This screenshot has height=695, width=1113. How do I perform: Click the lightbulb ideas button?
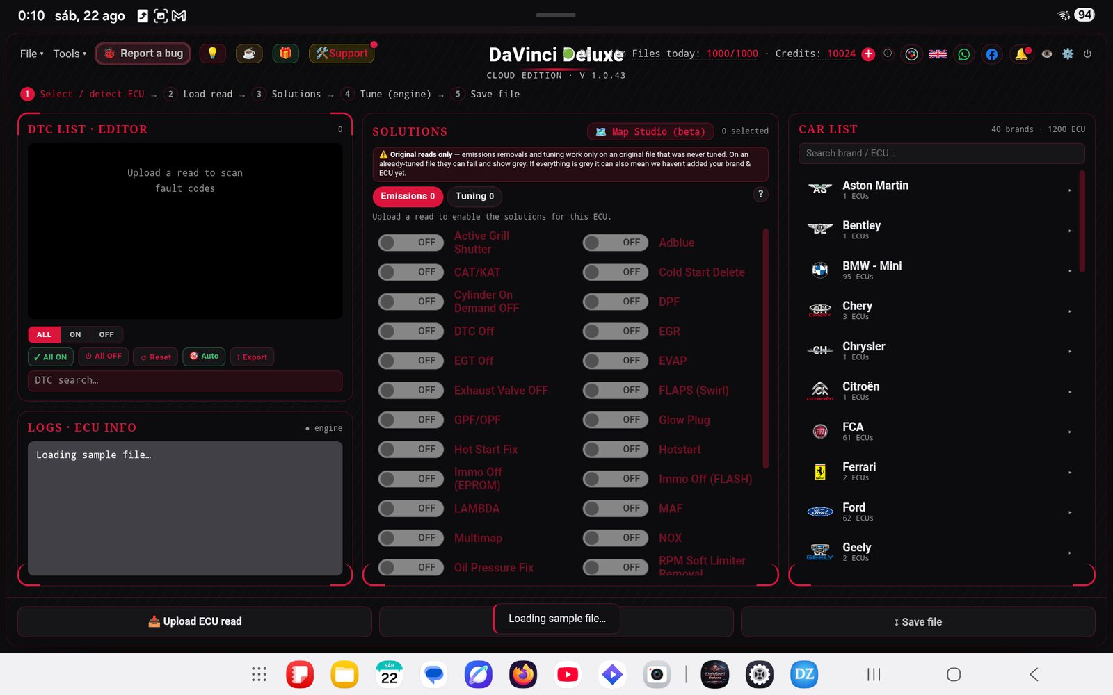point(213,54)
